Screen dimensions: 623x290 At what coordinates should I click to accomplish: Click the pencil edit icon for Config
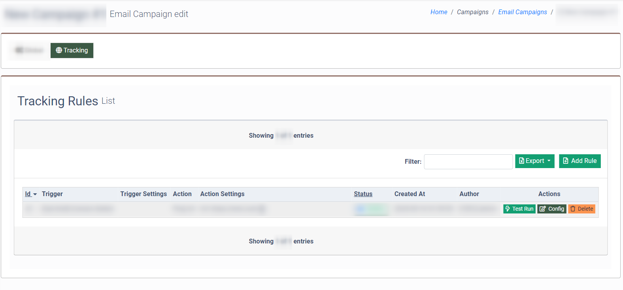pyautogui.click(x=543, y=209)
